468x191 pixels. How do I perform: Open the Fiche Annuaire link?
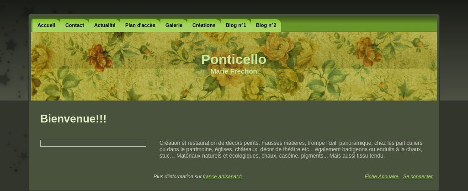(382, 176)
